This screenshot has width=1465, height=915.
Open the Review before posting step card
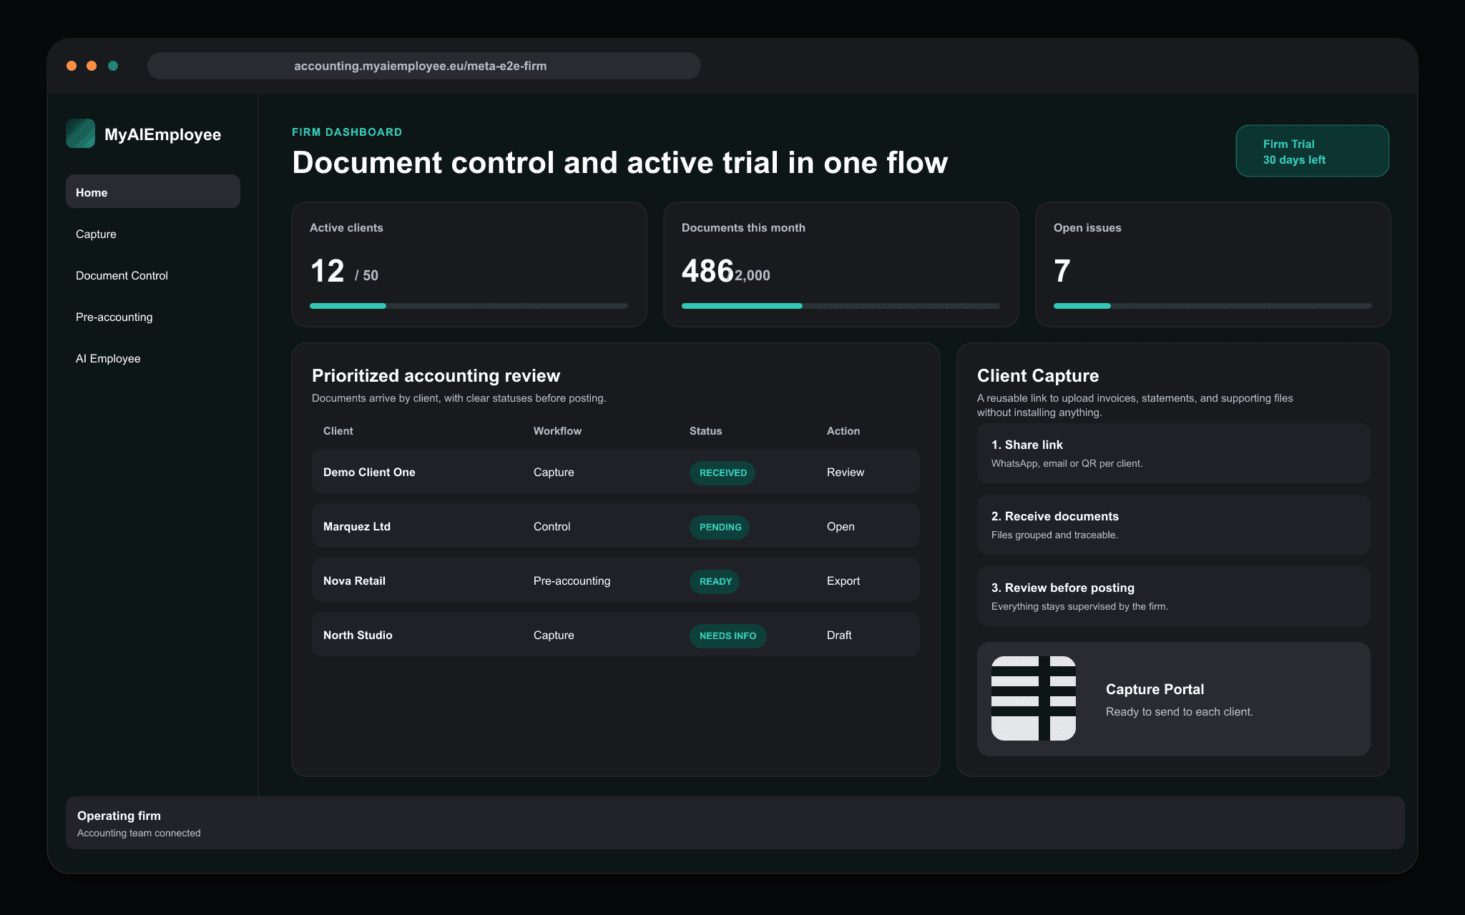1173,596
